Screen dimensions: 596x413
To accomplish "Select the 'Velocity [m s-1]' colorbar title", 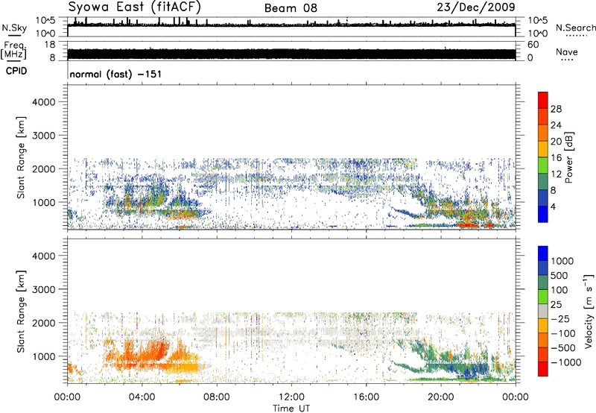I will [x=589, y=311].
